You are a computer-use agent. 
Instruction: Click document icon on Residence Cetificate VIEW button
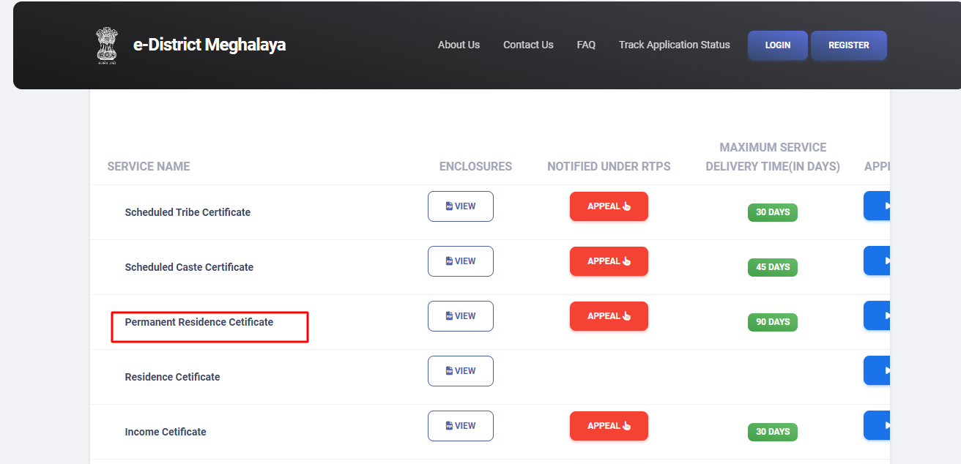point(448,370)
